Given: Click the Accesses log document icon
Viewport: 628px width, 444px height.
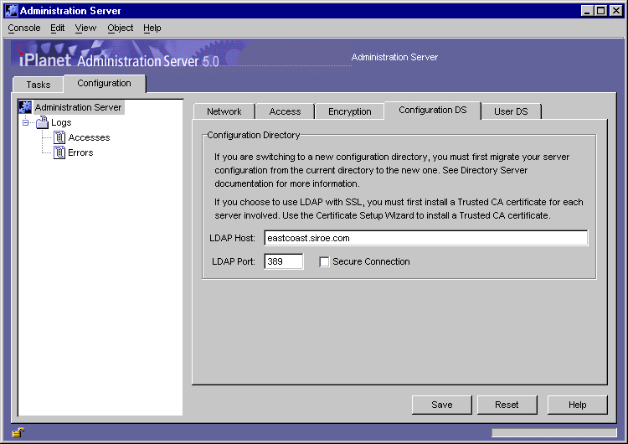Looking at the screenshot, I should [x=59, y=137].
